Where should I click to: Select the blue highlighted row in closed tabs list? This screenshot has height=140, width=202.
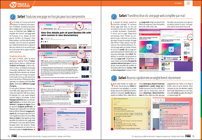(175, 104)
